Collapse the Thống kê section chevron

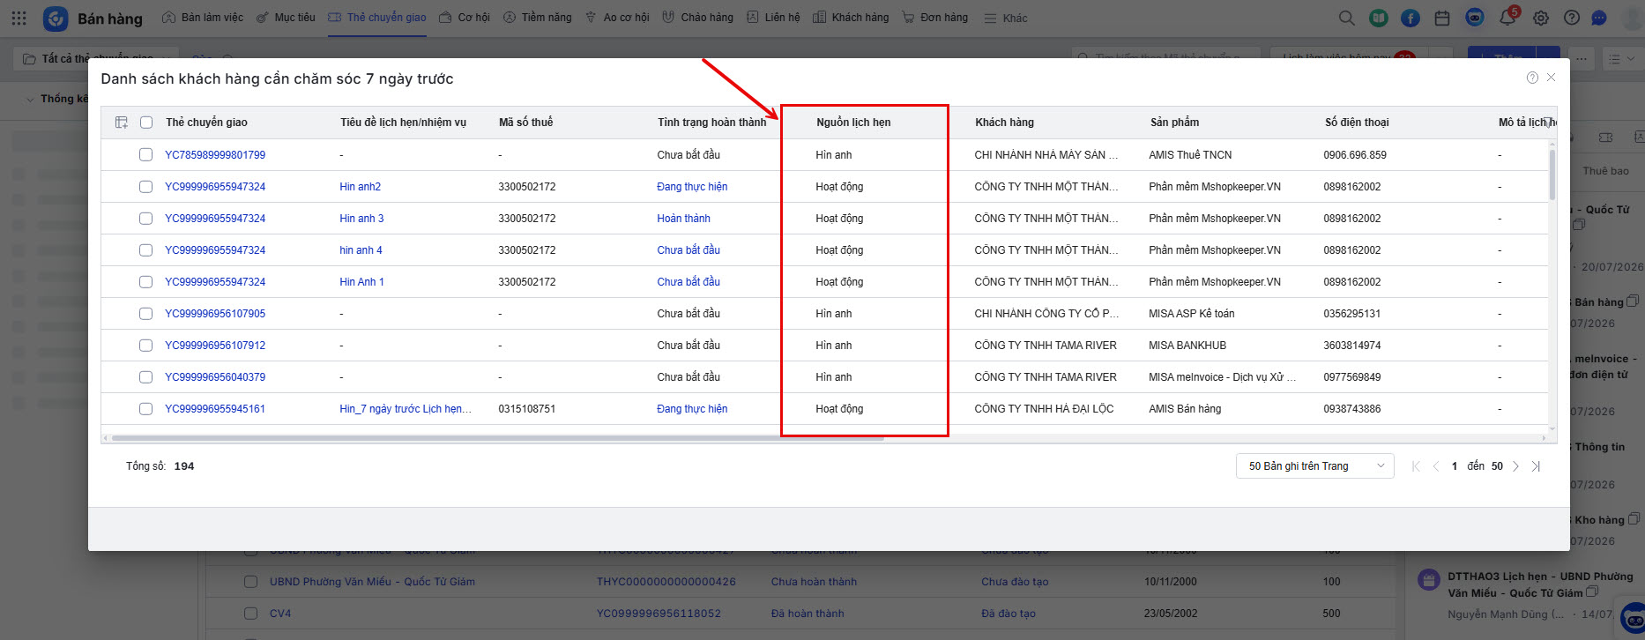coord(32,99)
